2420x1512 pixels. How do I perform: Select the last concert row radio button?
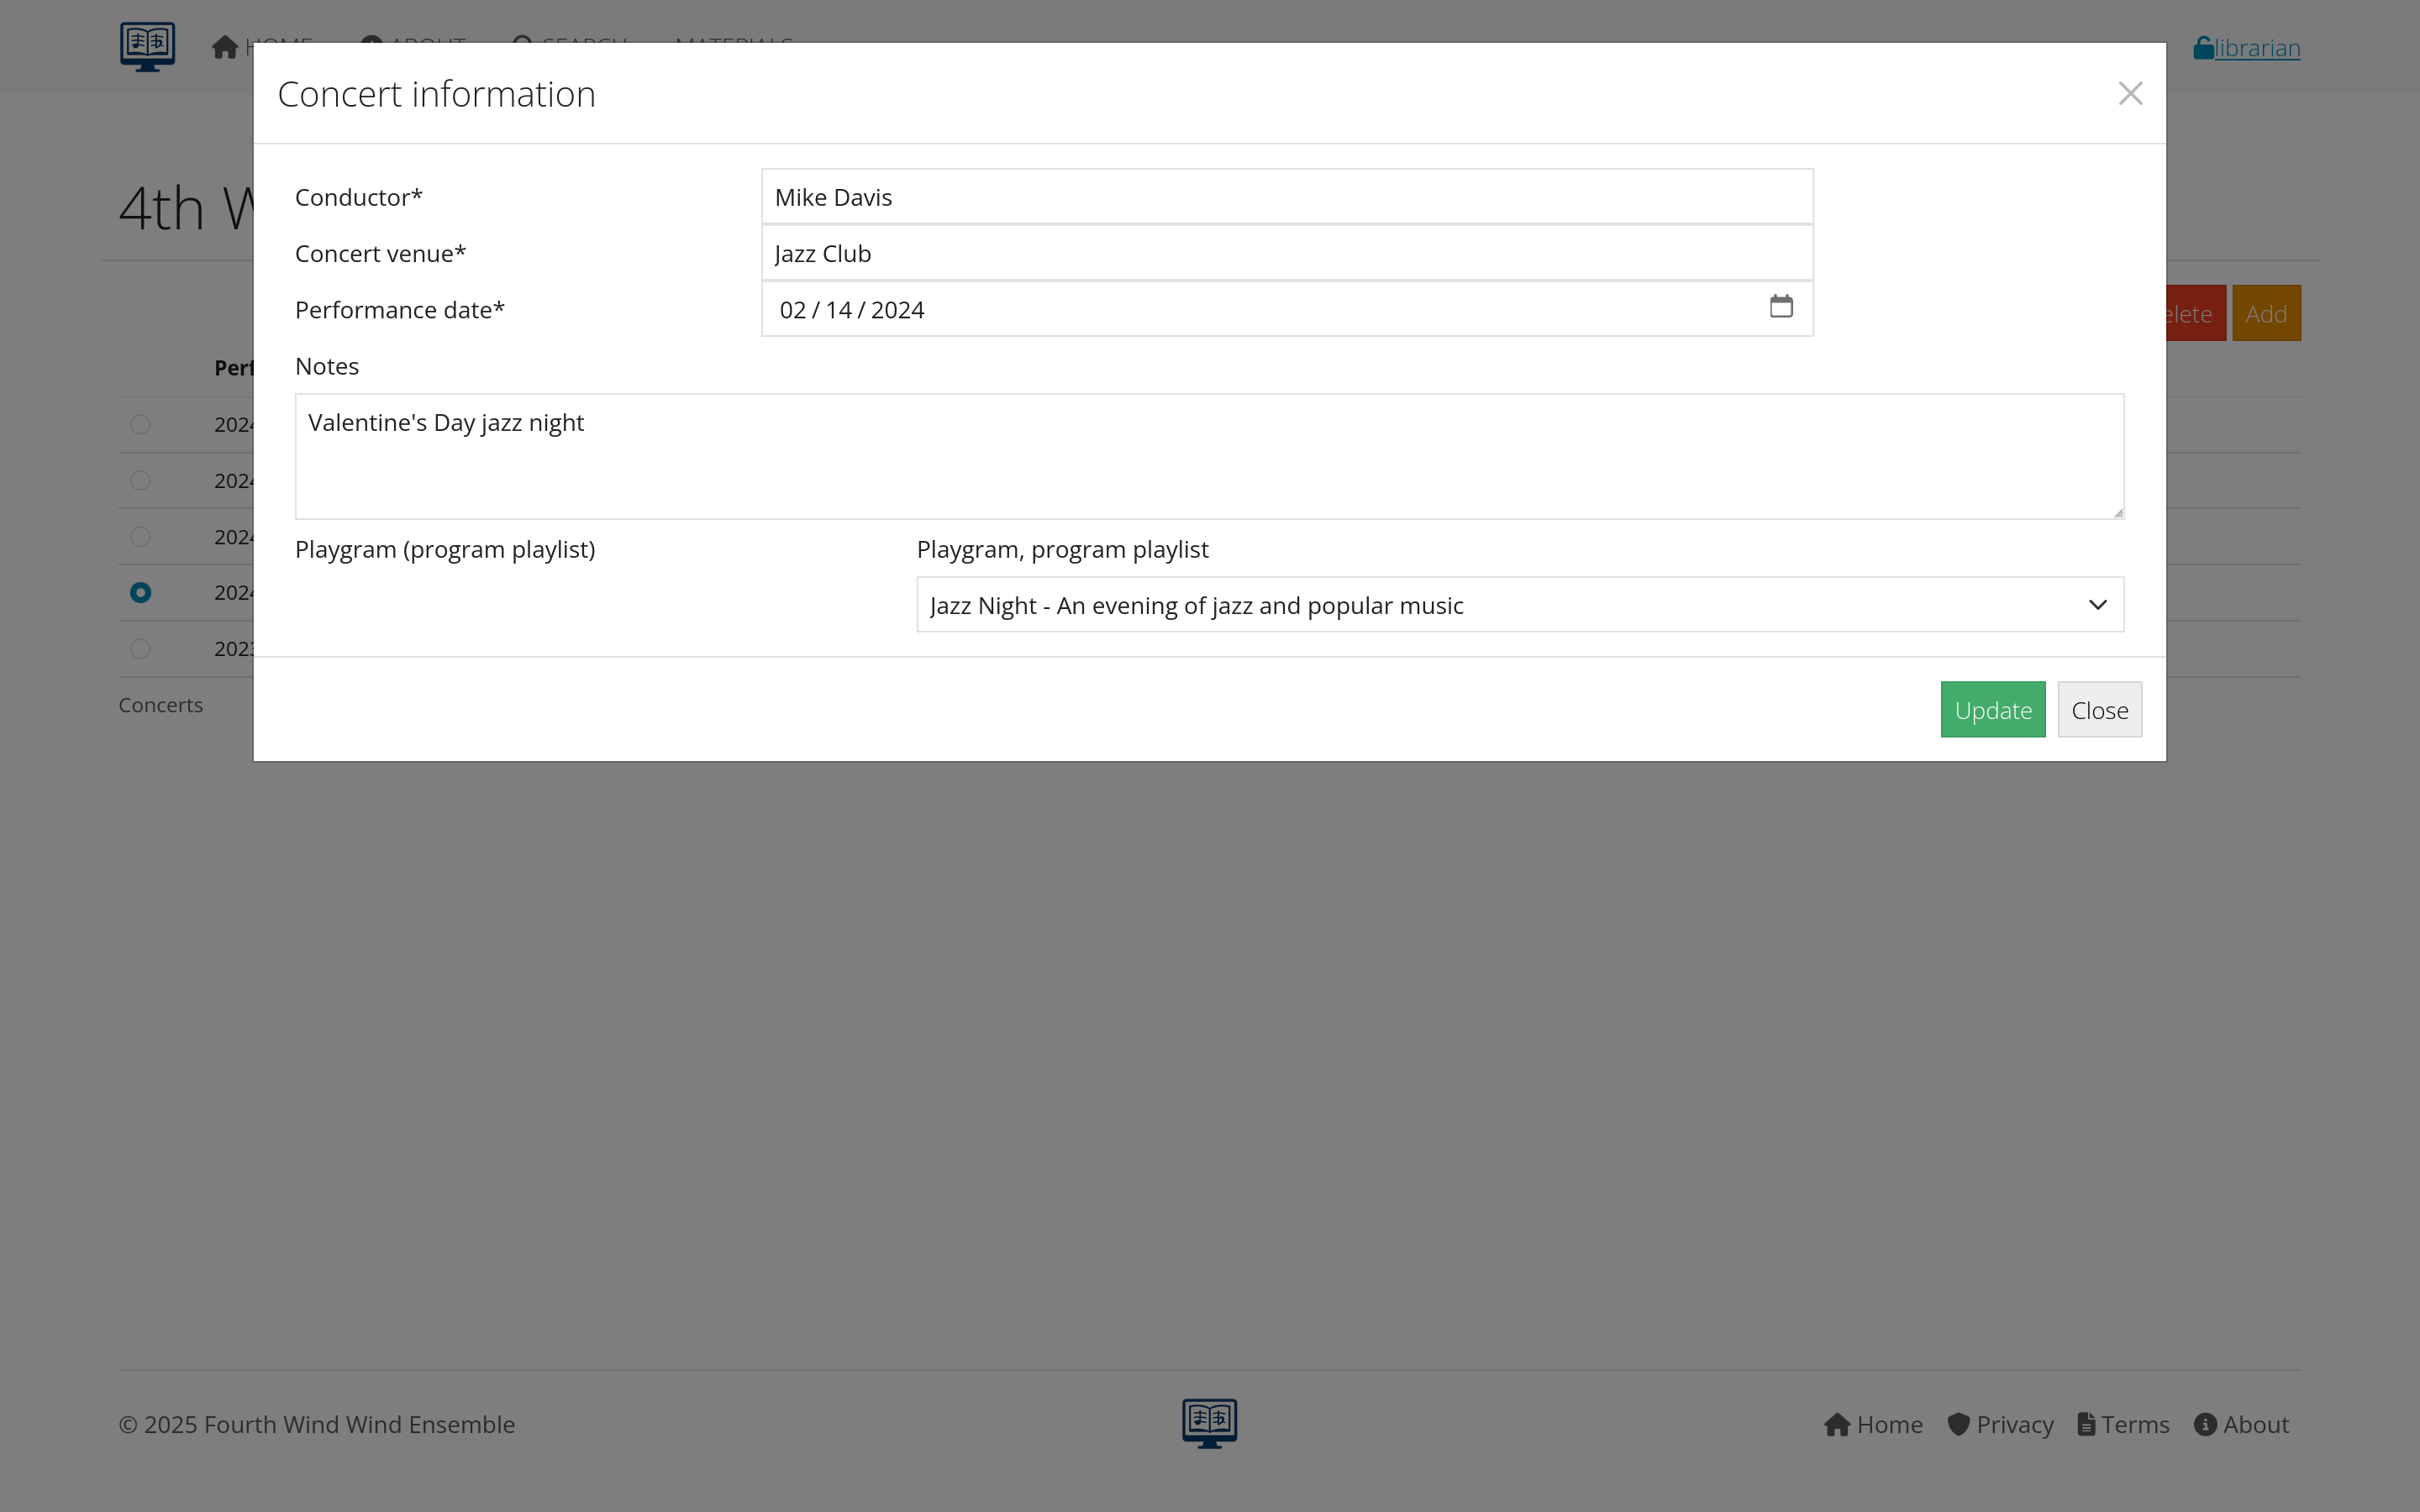(141, 649)
